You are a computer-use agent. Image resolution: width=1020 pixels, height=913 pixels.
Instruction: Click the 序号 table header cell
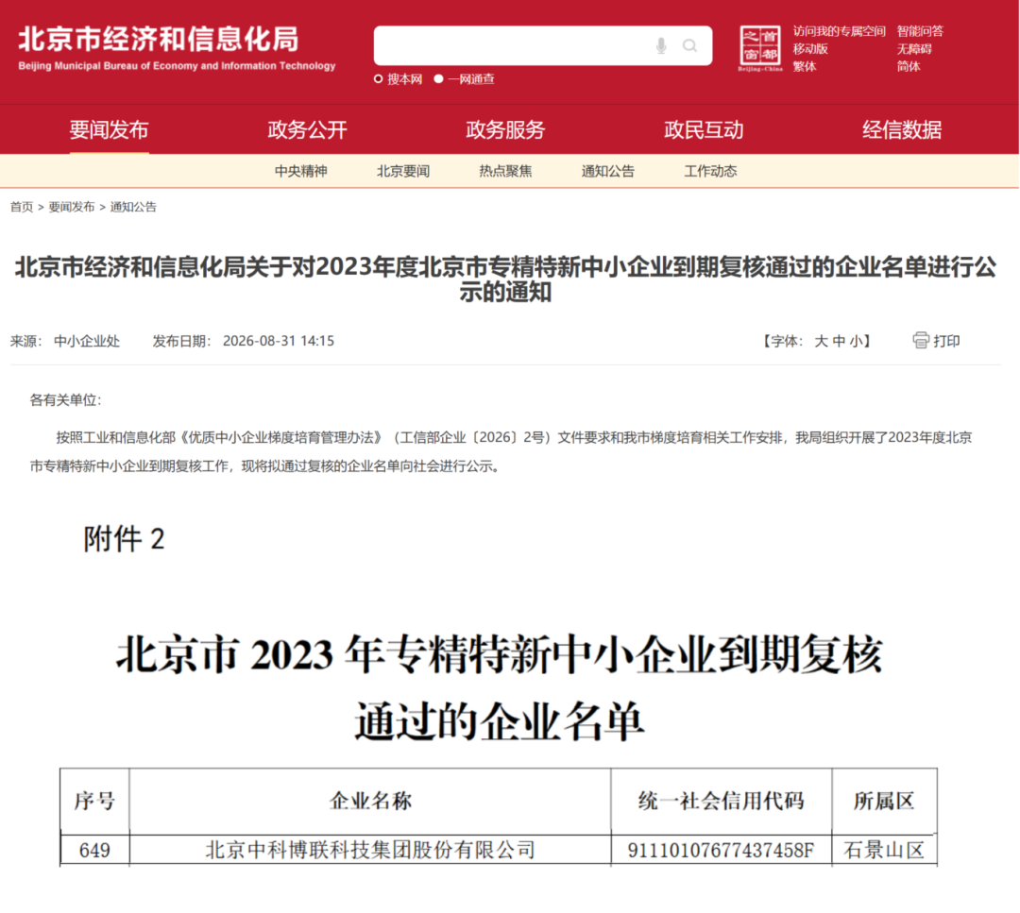[x=94, y=801]
